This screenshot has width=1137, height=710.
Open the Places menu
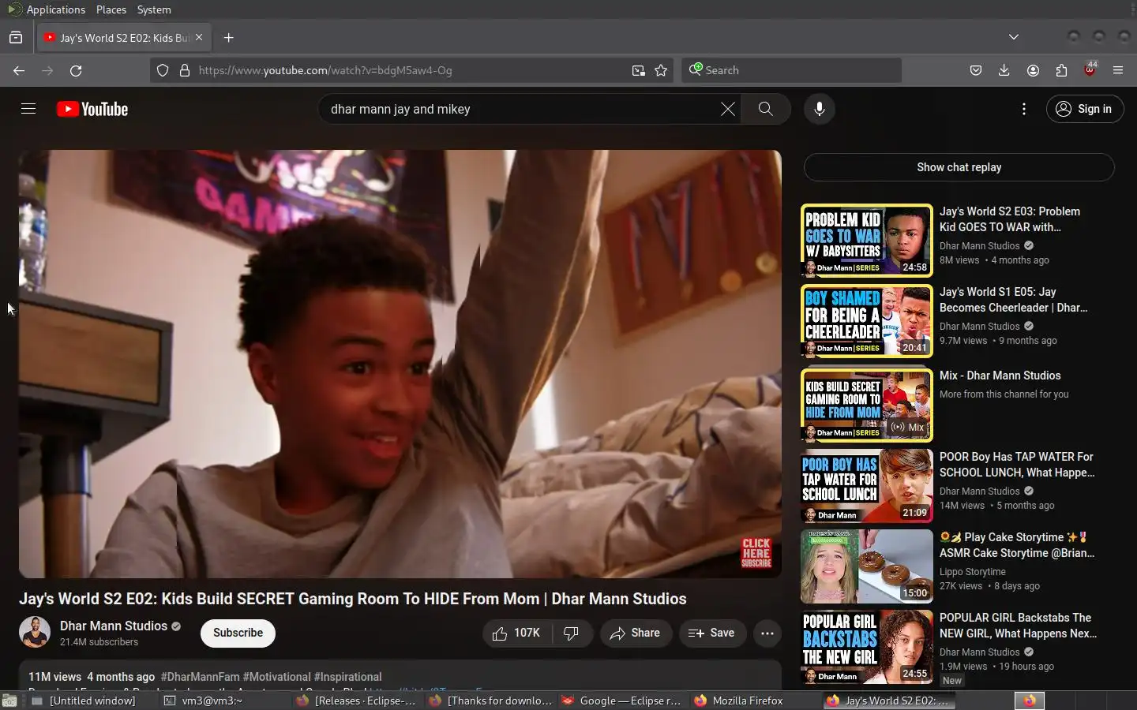(x=111, y=9)
